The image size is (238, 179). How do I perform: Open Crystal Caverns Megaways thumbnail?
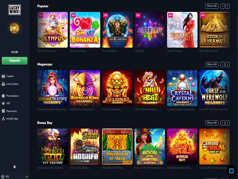pyautogui.click(x=182, y=88)
